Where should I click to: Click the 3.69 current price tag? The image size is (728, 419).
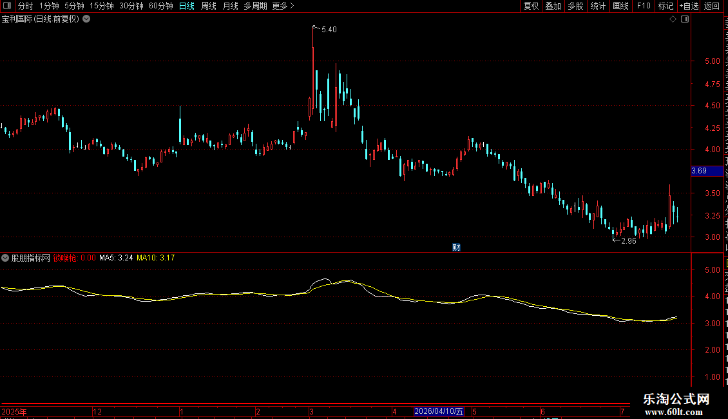point(707,171)
